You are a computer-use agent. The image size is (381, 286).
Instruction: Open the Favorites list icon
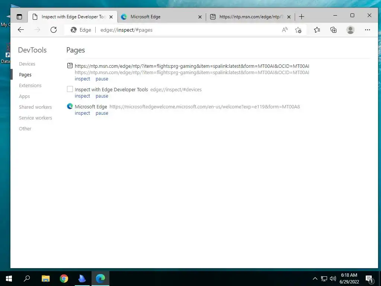317,30
